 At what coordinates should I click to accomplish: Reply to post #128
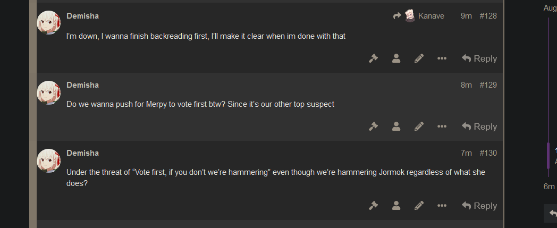tap(479, 58)
